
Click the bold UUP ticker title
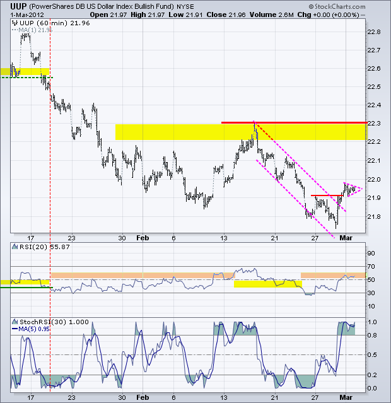tap(18, 6)
